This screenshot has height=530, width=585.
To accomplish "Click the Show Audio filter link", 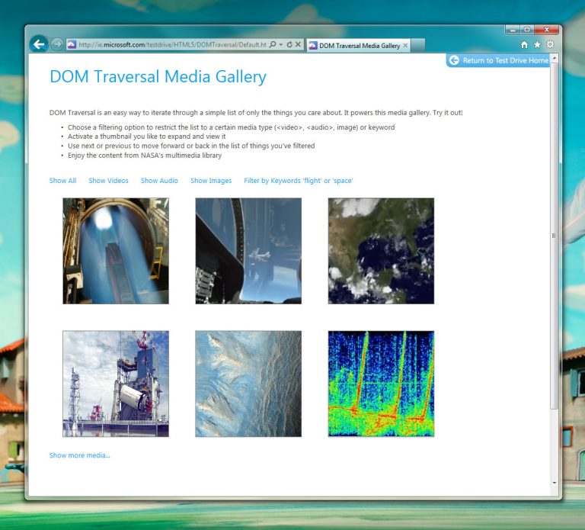I will click(159, 181).
